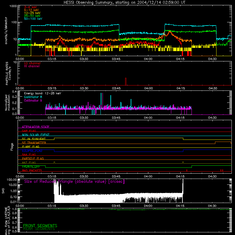235x235 pixels.
Task: Click the SC_IN_SUNLIGHT flag label
Action: click(x=34, y=139)
